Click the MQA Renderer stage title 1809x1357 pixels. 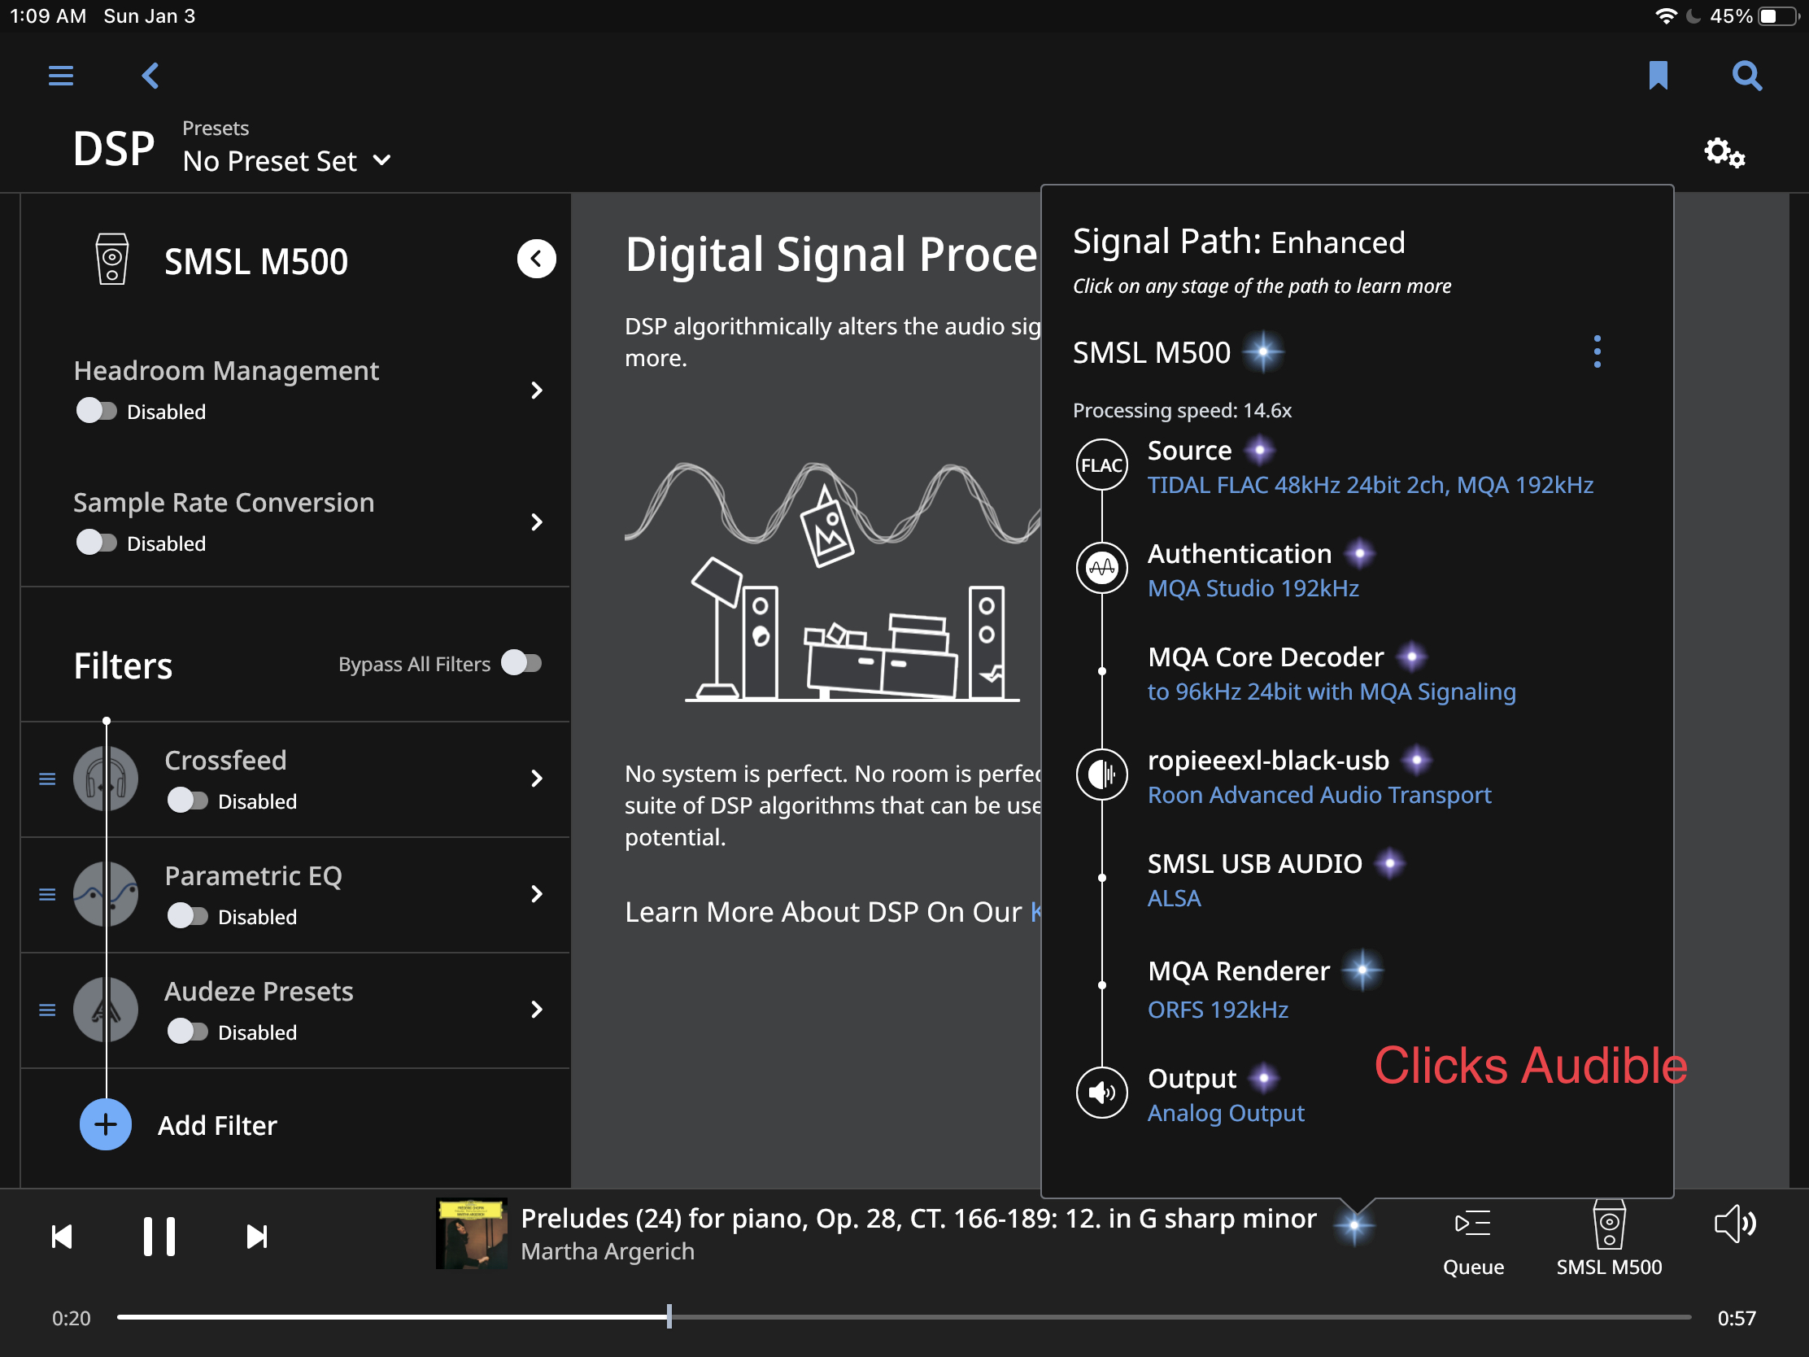point(1238,971)
